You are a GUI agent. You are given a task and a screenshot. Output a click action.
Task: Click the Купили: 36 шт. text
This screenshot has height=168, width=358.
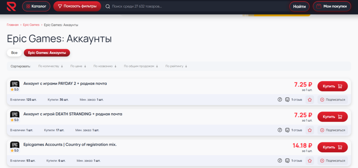pos(58,100)
